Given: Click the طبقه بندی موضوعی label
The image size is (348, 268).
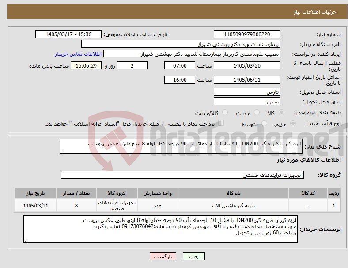Looking at the screenshot, I should coord(318,112).
